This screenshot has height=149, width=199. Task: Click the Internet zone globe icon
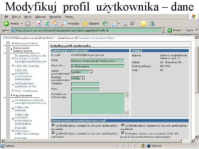[149, 146]
